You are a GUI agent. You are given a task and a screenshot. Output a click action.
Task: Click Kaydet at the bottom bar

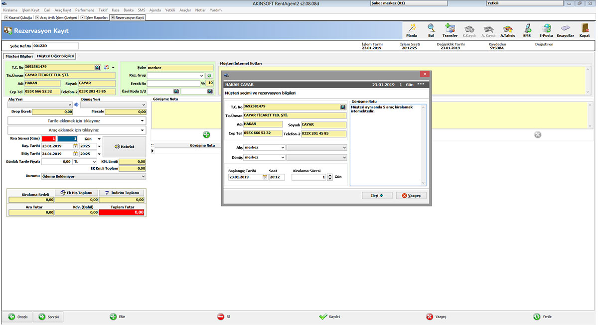[x=329, y=317]
